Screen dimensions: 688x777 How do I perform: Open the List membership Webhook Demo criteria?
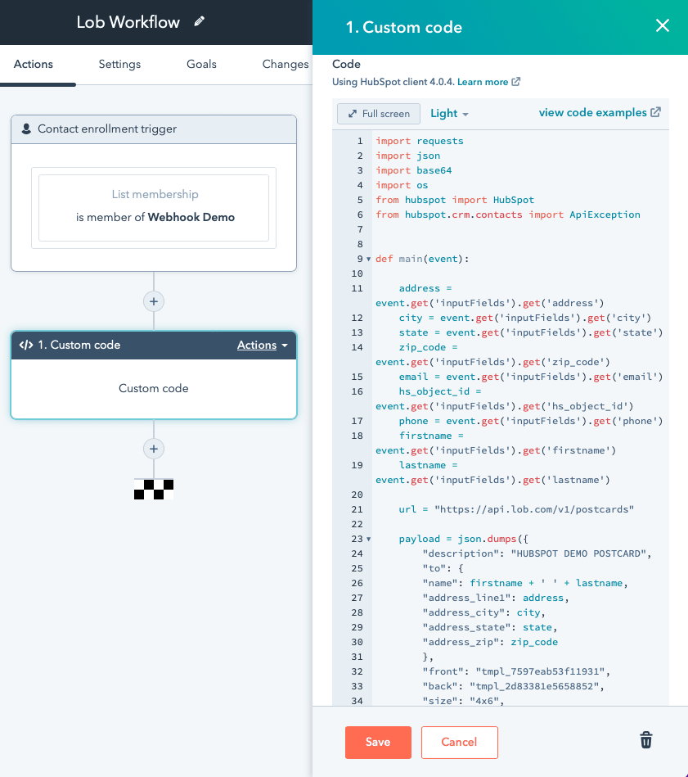[154, 208]
